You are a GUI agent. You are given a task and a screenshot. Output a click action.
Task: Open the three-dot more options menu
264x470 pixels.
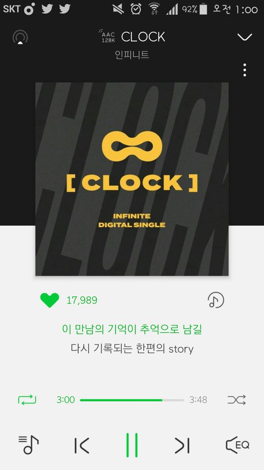pyautogui.click(x=245, y=70)
